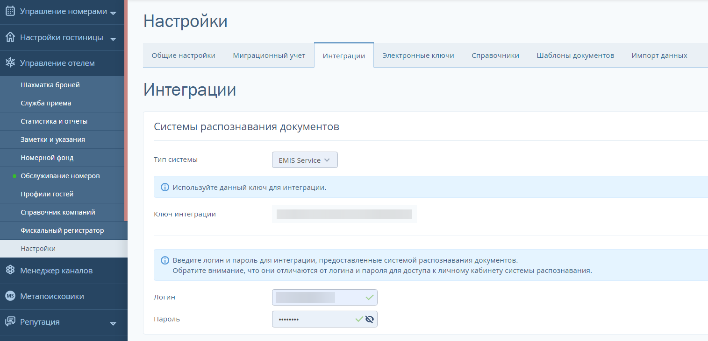Image resolution: width=708 pixels, height=341 pixels.
Task: Click the info icon in the login/password notice
Action: click(x=165, y=260)
